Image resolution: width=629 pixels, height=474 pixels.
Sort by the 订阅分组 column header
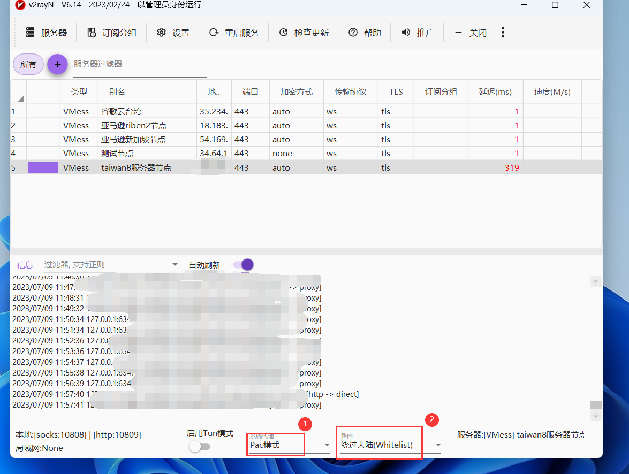441,92
